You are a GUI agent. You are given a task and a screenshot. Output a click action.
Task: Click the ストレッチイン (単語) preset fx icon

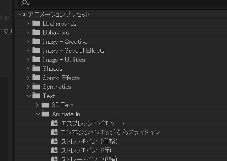pyautogui.click(x=54, y=141)
